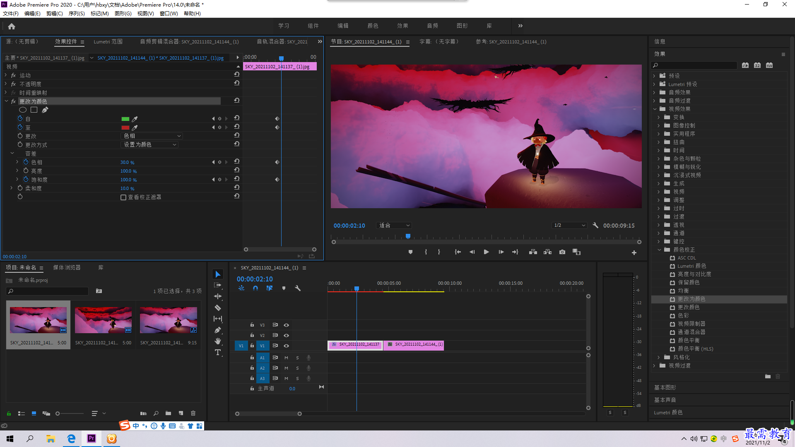Select the Pen tool in timeline toolbar
Image resolution: width=795 pixels, height=447 pixels.
click(218, 330)
